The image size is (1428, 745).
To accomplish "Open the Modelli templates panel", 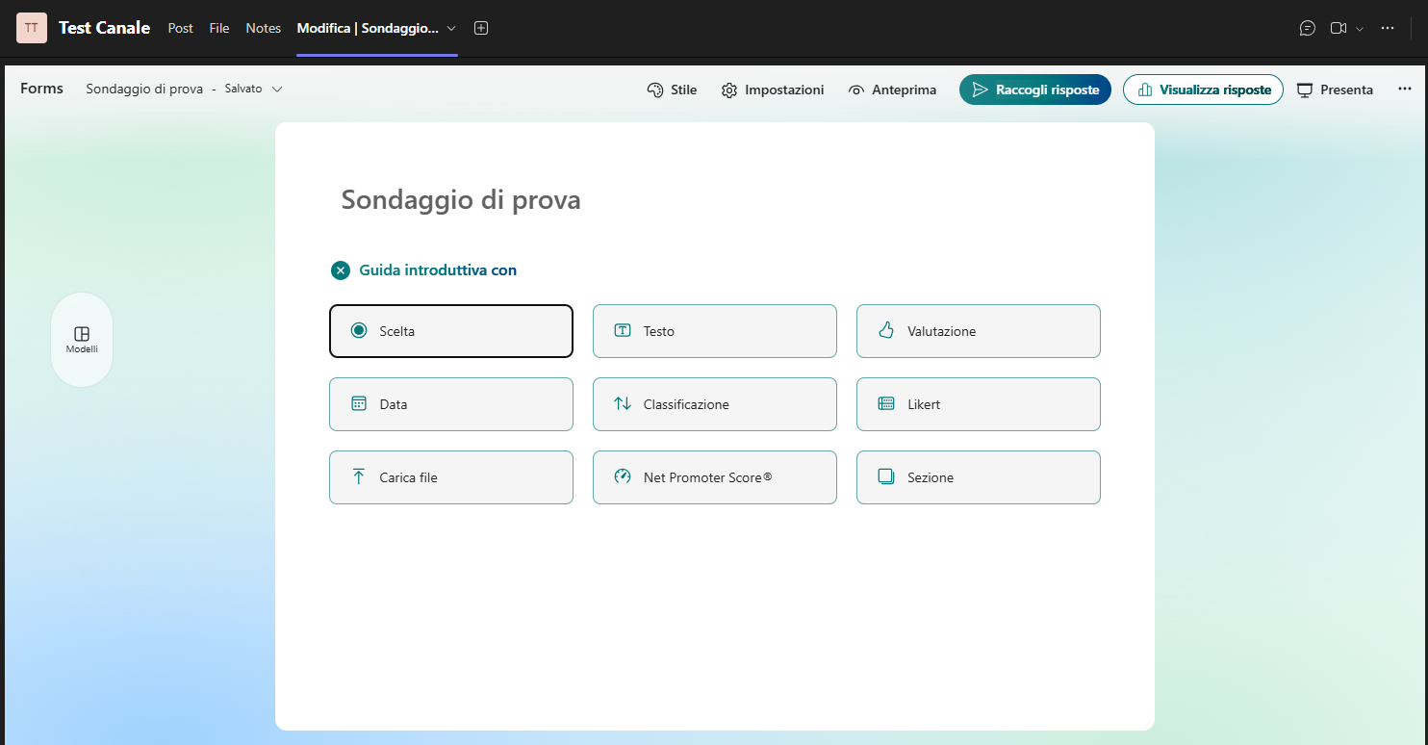I will 82,340.
